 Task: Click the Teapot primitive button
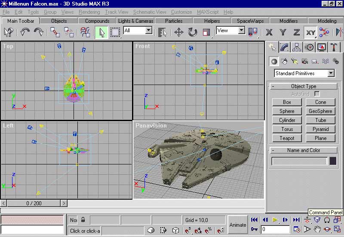pos(287,138)
